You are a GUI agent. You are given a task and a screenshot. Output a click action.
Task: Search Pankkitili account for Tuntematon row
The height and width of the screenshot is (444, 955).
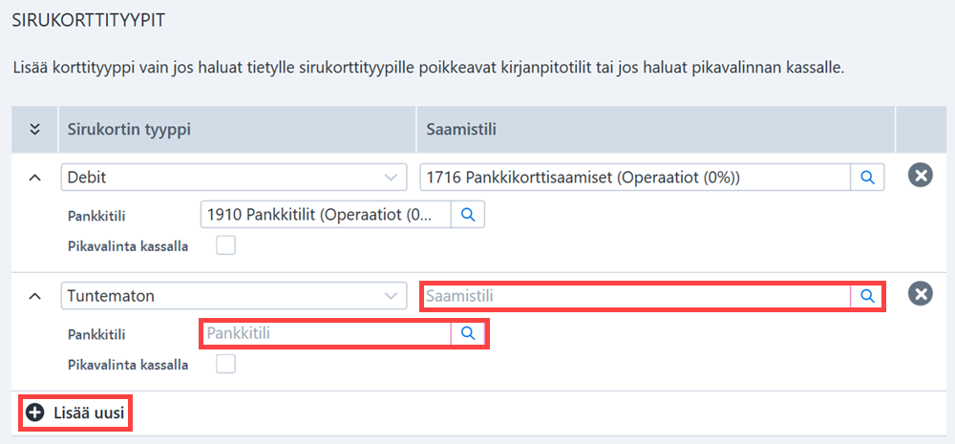tap(467, 333)
